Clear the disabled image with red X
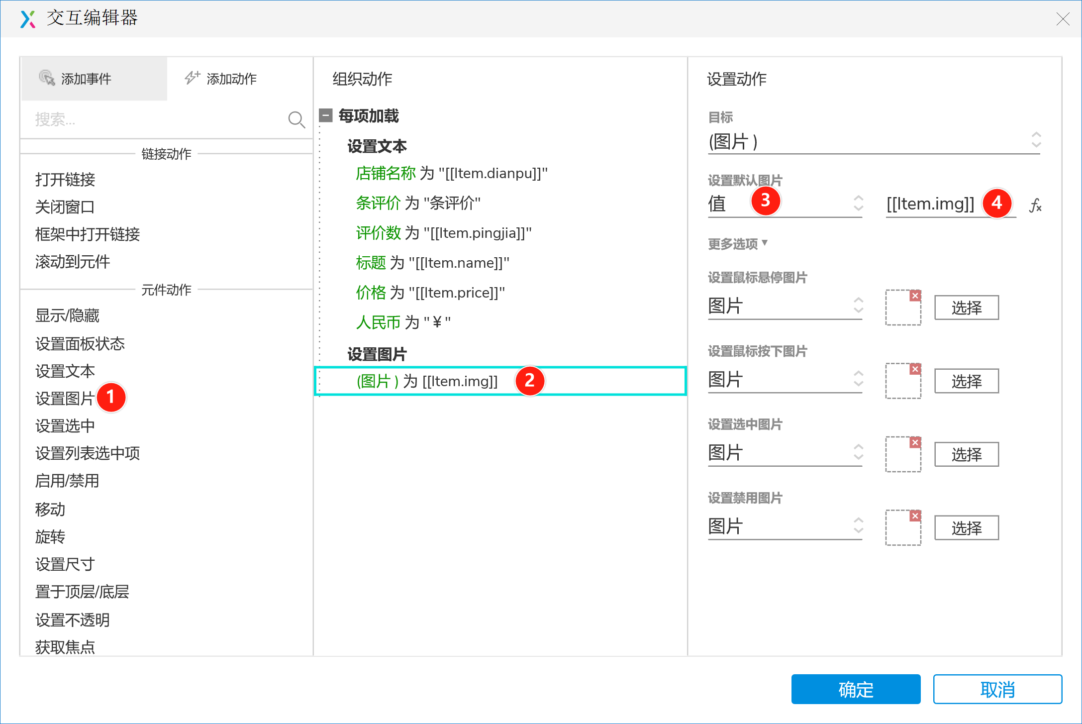The image size is (1082, 724). (915, 516)
